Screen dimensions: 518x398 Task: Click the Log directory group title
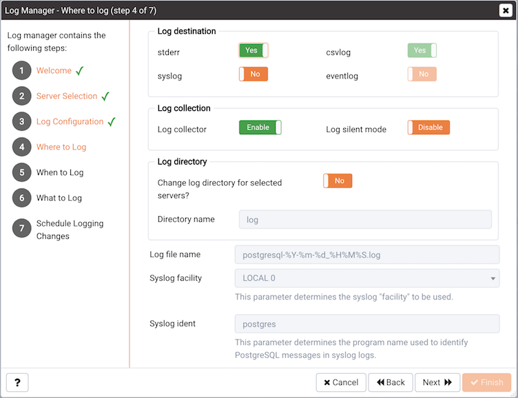[x=182, y=162]
